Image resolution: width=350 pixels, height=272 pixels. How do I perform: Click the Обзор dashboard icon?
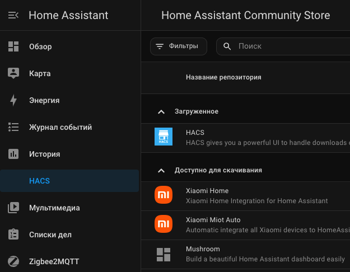tap(13, 46)
